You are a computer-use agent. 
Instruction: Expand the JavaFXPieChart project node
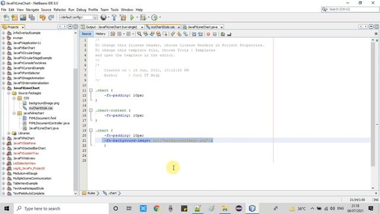[x=4, y=139]
